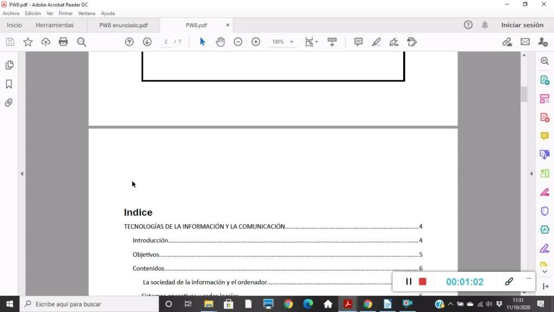Open the Windows Start menu
This screenshot has width=554, height=312.
coord(10,304)
